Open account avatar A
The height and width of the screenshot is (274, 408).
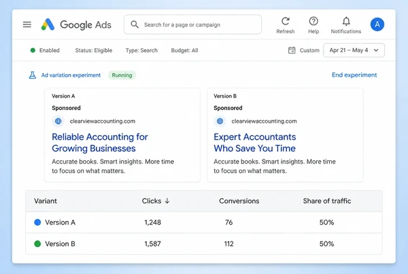click(x=377, y=24)
